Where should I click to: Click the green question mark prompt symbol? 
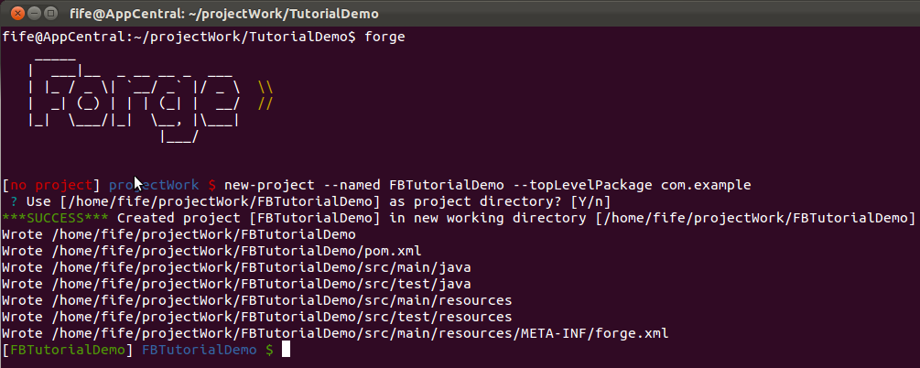click(x=14, y=202)
